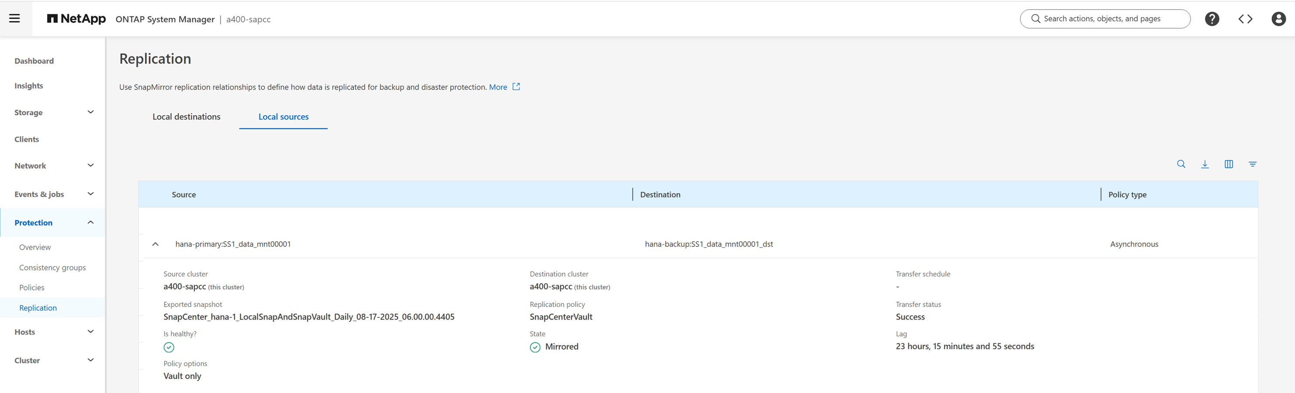
Task: Collapse the Protection menu chevron
Action: point(91,222)
